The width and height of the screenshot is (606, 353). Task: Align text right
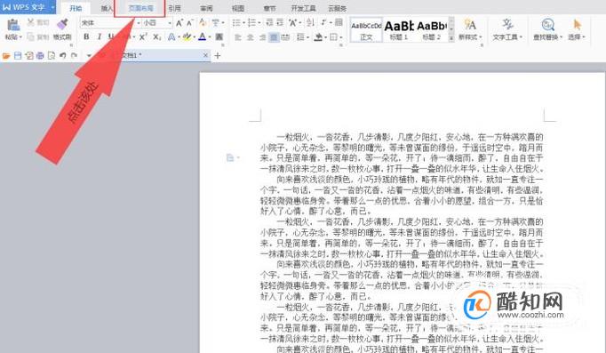[262, 37]
